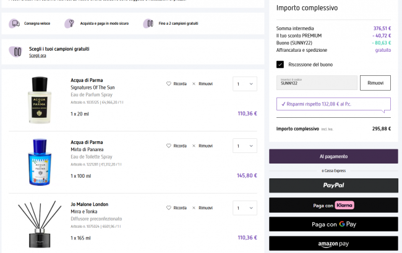Click heart icon for Mirto di Panarea
The width and height of the screenshot is (402, 253).
168,146
